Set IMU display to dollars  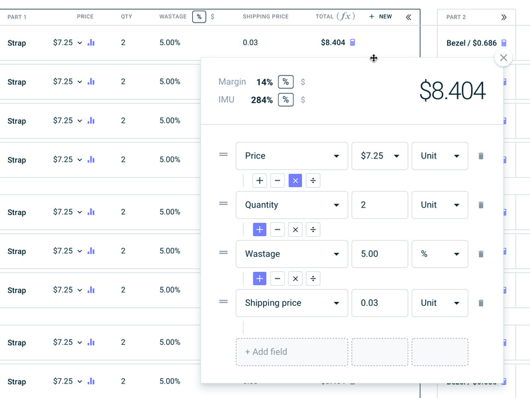click(303, 100)
